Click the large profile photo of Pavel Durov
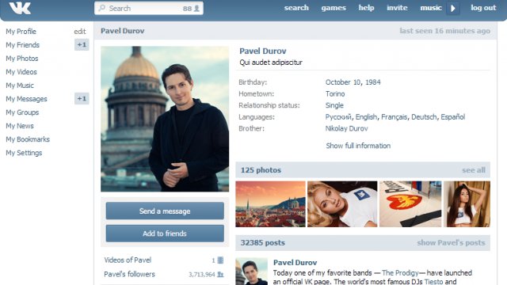Screen dimensions: 507x285 pyautogui.click(x=165, y=119)
